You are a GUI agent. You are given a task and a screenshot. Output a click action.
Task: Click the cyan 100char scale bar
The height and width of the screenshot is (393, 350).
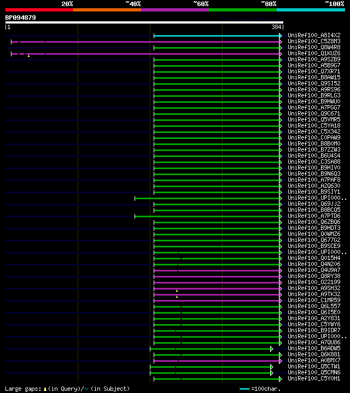[244, 389]
